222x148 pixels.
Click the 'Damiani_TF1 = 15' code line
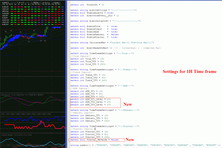click(90, 115)
